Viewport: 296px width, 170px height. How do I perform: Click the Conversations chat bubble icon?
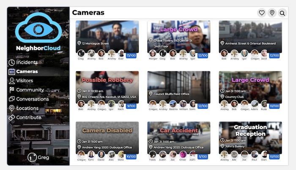coord(12,99)
